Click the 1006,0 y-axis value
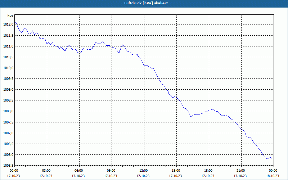Screen dimensions: 288x180 [x=8, y=155]
